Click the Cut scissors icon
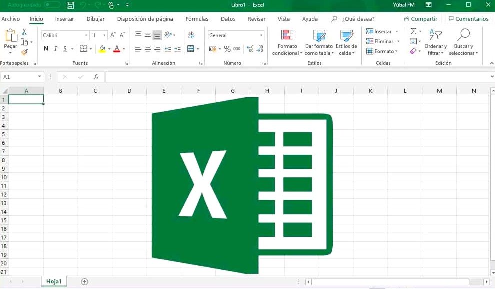495x289 pixels. pyautogui.click(x=24, y=32)
